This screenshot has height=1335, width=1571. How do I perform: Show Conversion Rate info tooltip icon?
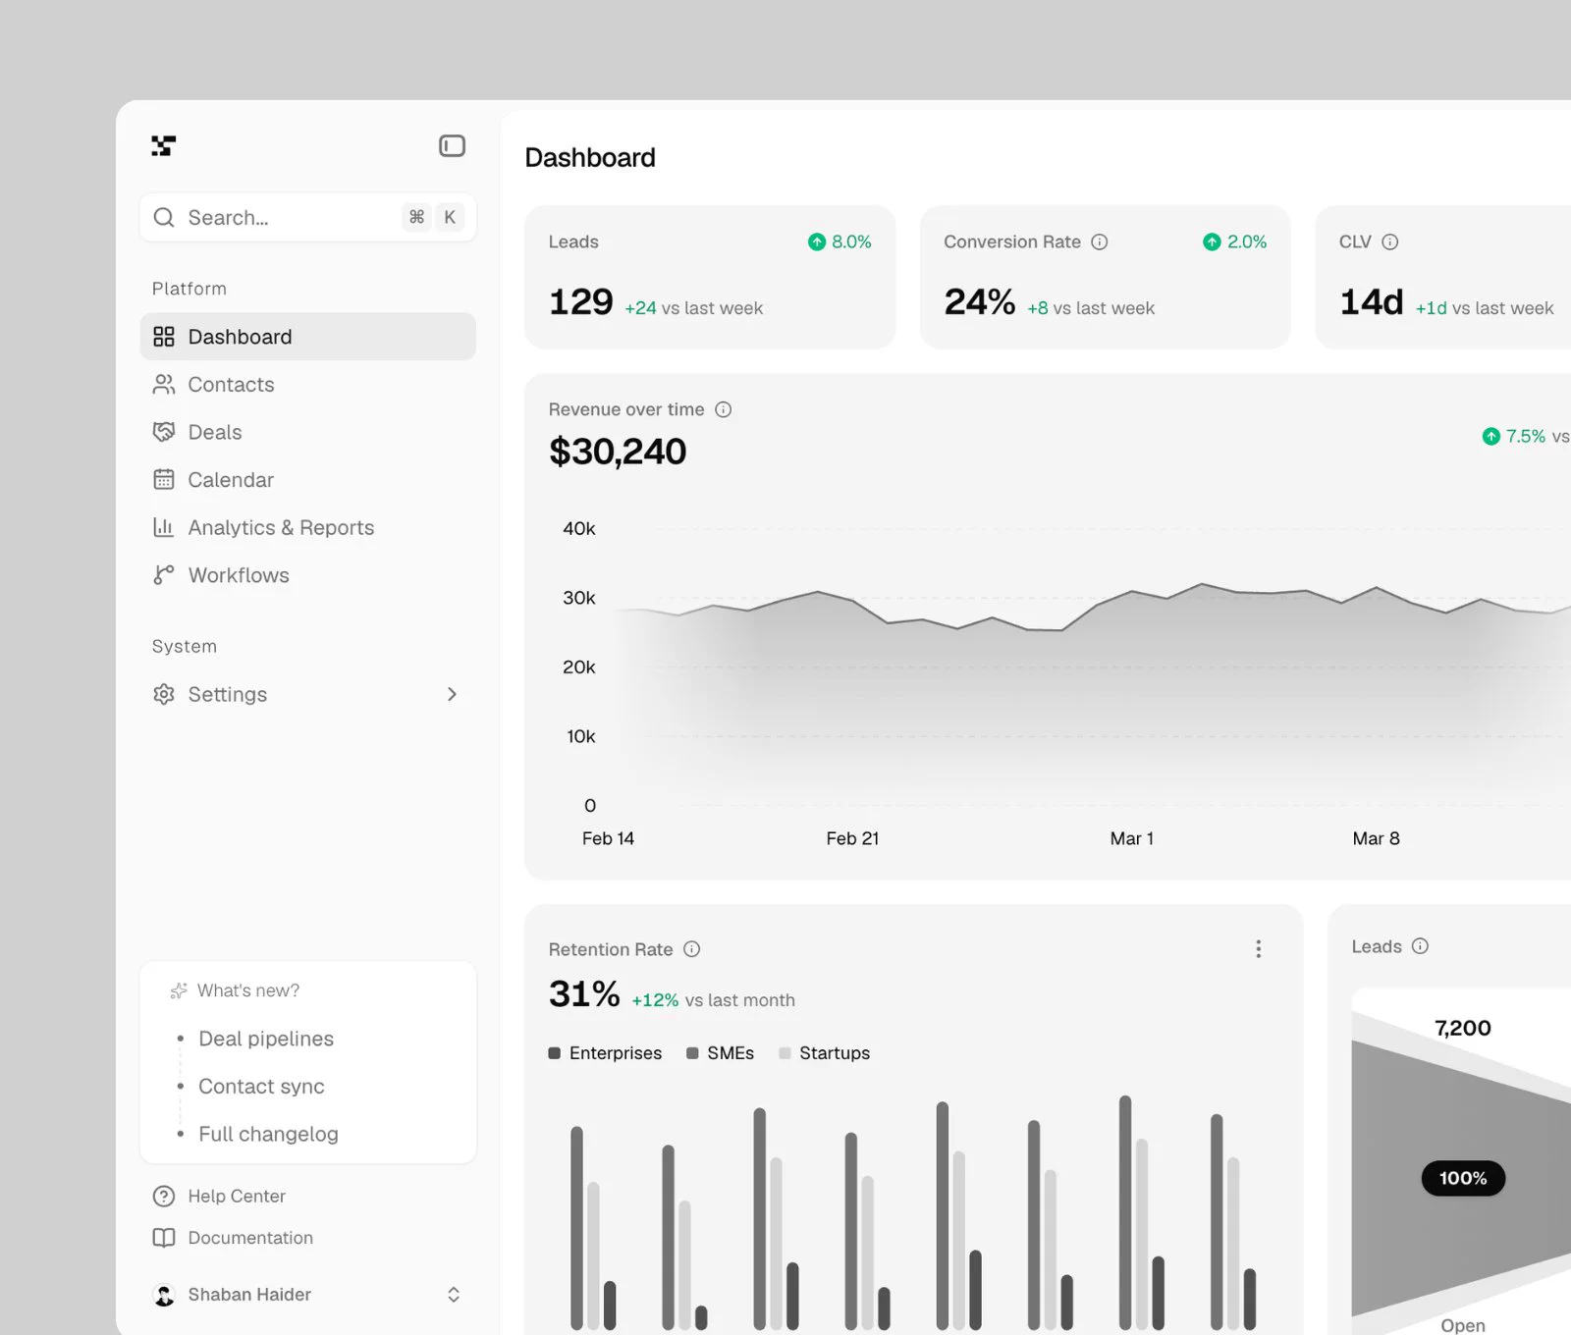click(x=1100, y=241)
